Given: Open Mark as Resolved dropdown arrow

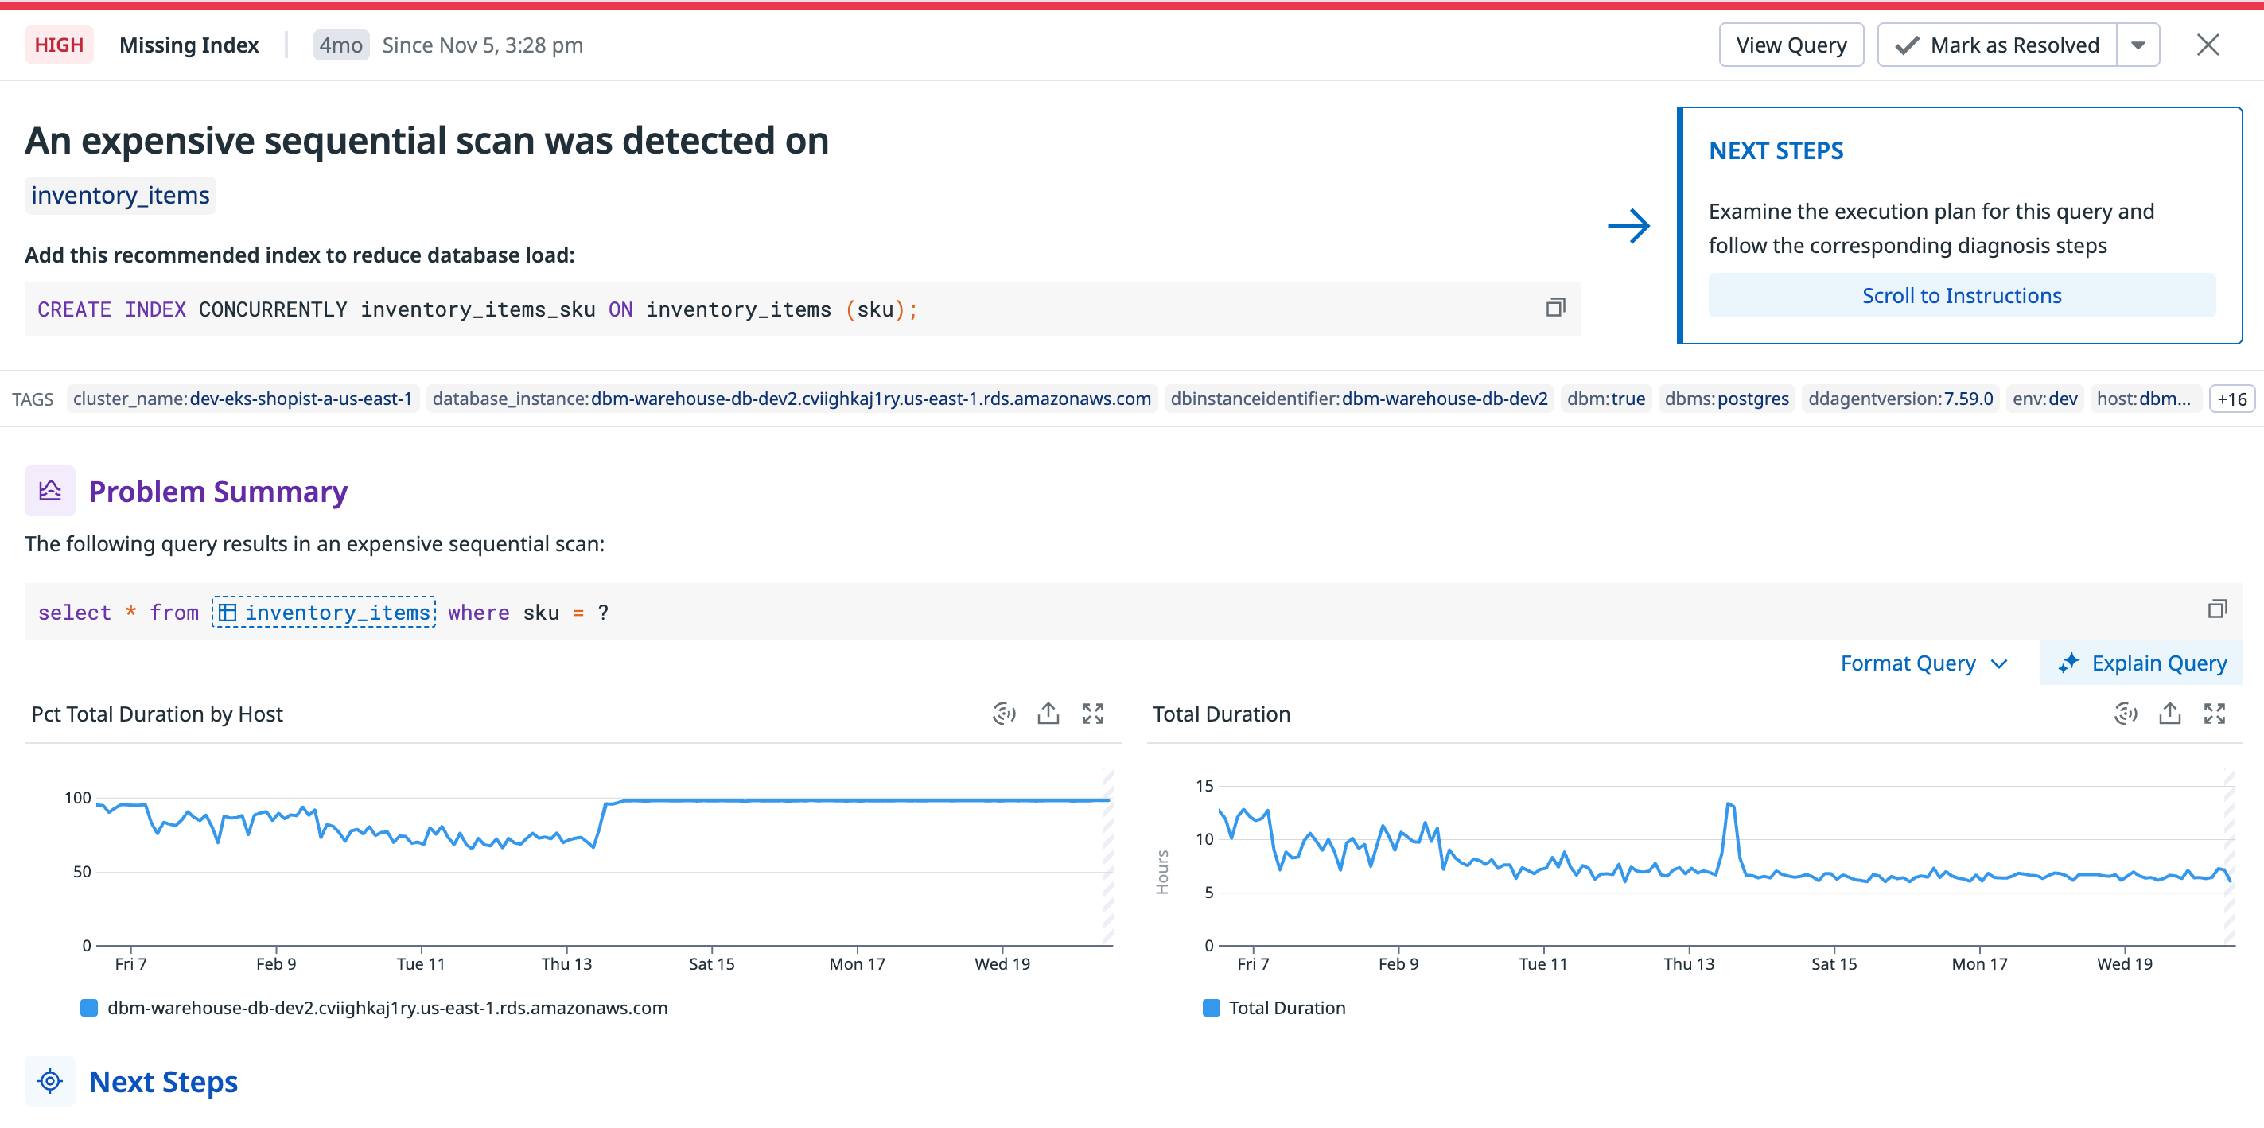Looking at the screenshot, I should point(2138,45).
